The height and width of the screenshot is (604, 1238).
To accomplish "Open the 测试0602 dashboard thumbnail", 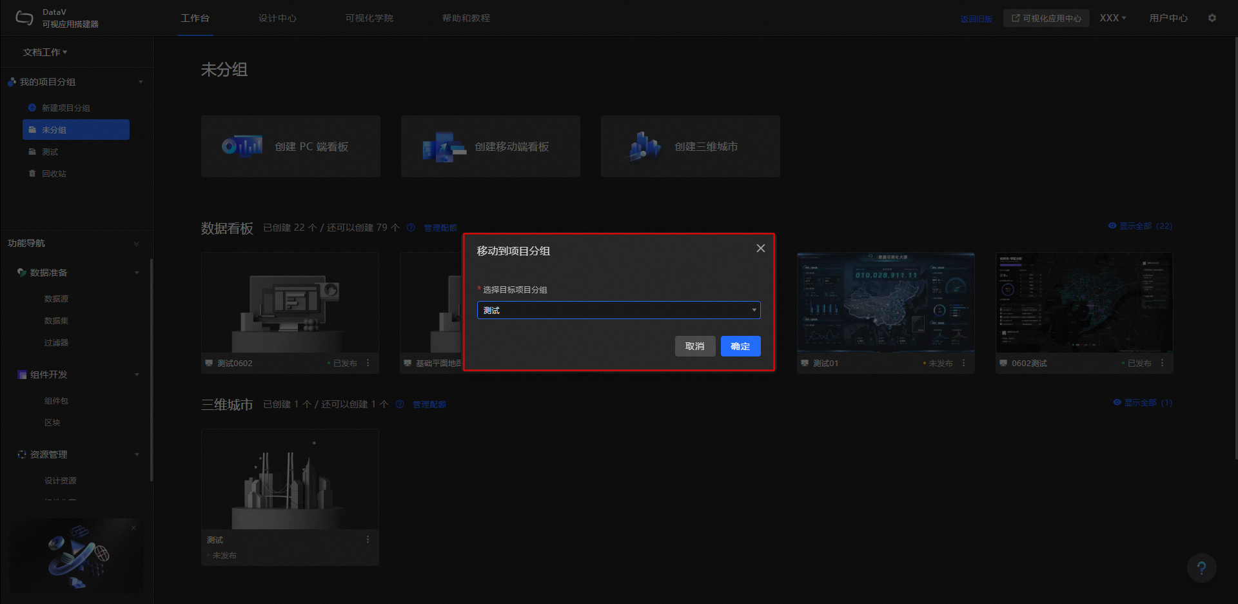I will point(290,302).
